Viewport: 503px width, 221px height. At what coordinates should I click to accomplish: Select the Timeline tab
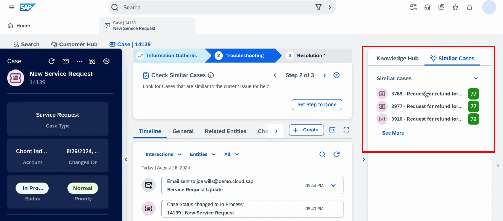[150, 131]
